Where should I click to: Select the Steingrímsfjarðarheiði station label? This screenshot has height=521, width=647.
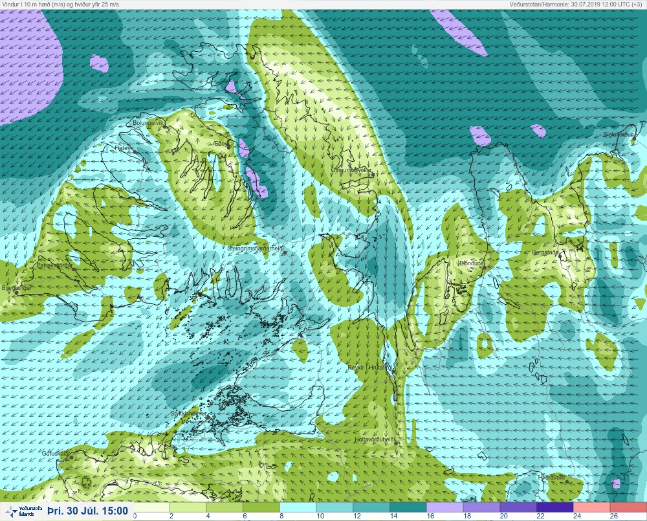click(x=256, y=249)
